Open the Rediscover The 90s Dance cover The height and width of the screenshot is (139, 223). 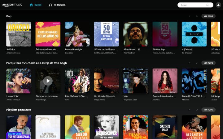click(106, 127)
